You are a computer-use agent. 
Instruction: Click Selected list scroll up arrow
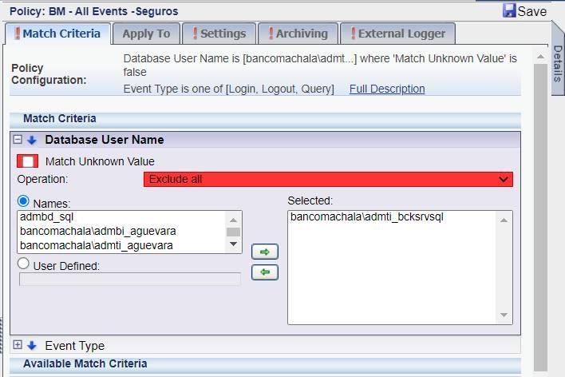(x=504, y=220)
